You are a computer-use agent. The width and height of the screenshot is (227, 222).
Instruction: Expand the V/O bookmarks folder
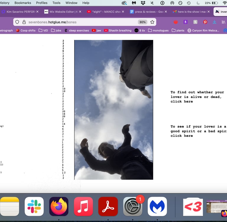click(43, 30)
